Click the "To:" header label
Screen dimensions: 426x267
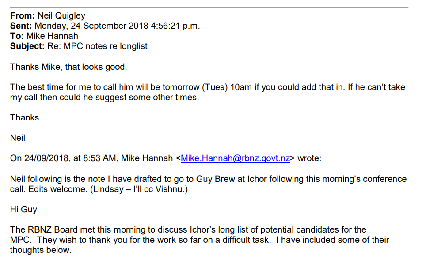coord(17,36)
